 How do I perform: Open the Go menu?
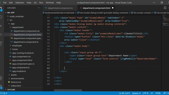(x=35, y=3)
